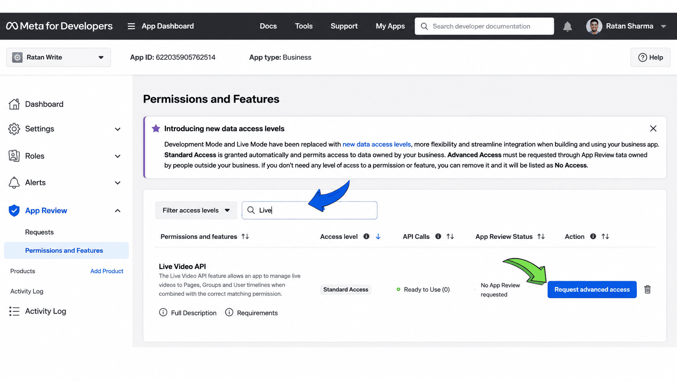The height and width of the screenshot is (381, 677).
Task: Open the small Activity Log entry under Products
Action: pyautogui.click(x=27, y=291)
